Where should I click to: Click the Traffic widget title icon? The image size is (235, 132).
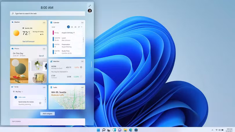click(51, 87)
